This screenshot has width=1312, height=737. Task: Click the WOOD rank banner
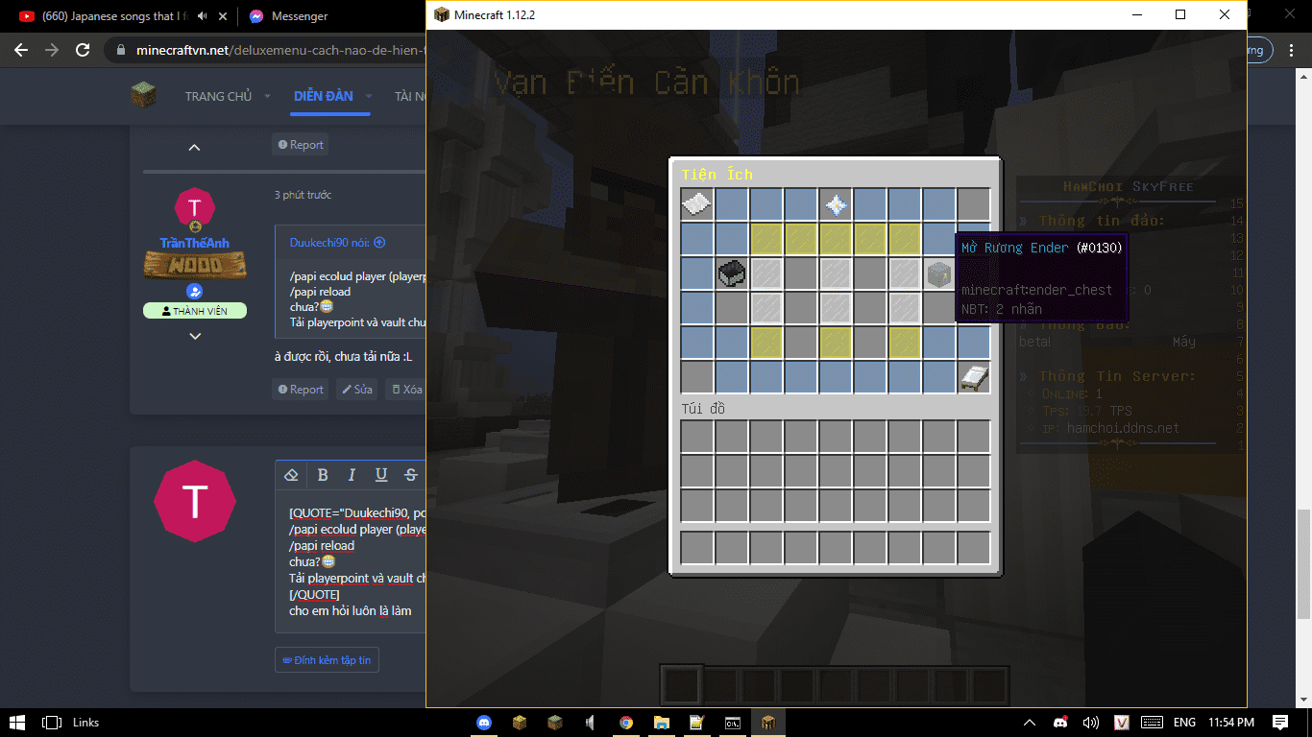pos(195,265)
